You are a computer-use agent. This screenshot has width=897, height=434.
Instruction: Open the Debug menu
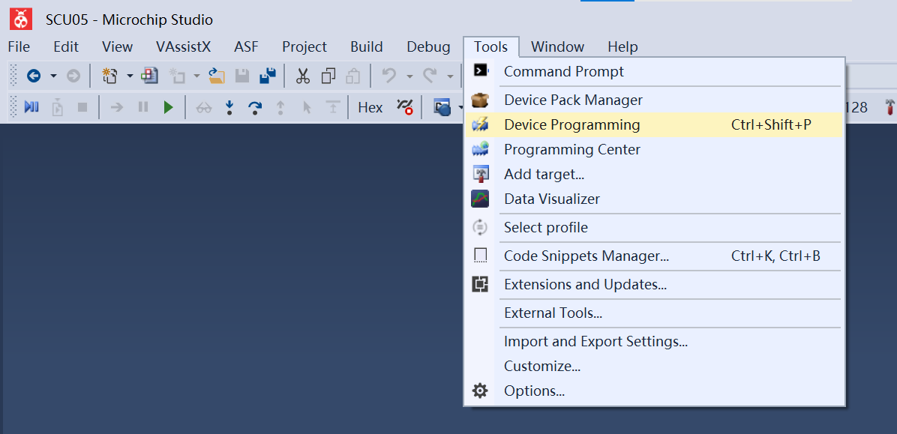click(x=428, y=46)
